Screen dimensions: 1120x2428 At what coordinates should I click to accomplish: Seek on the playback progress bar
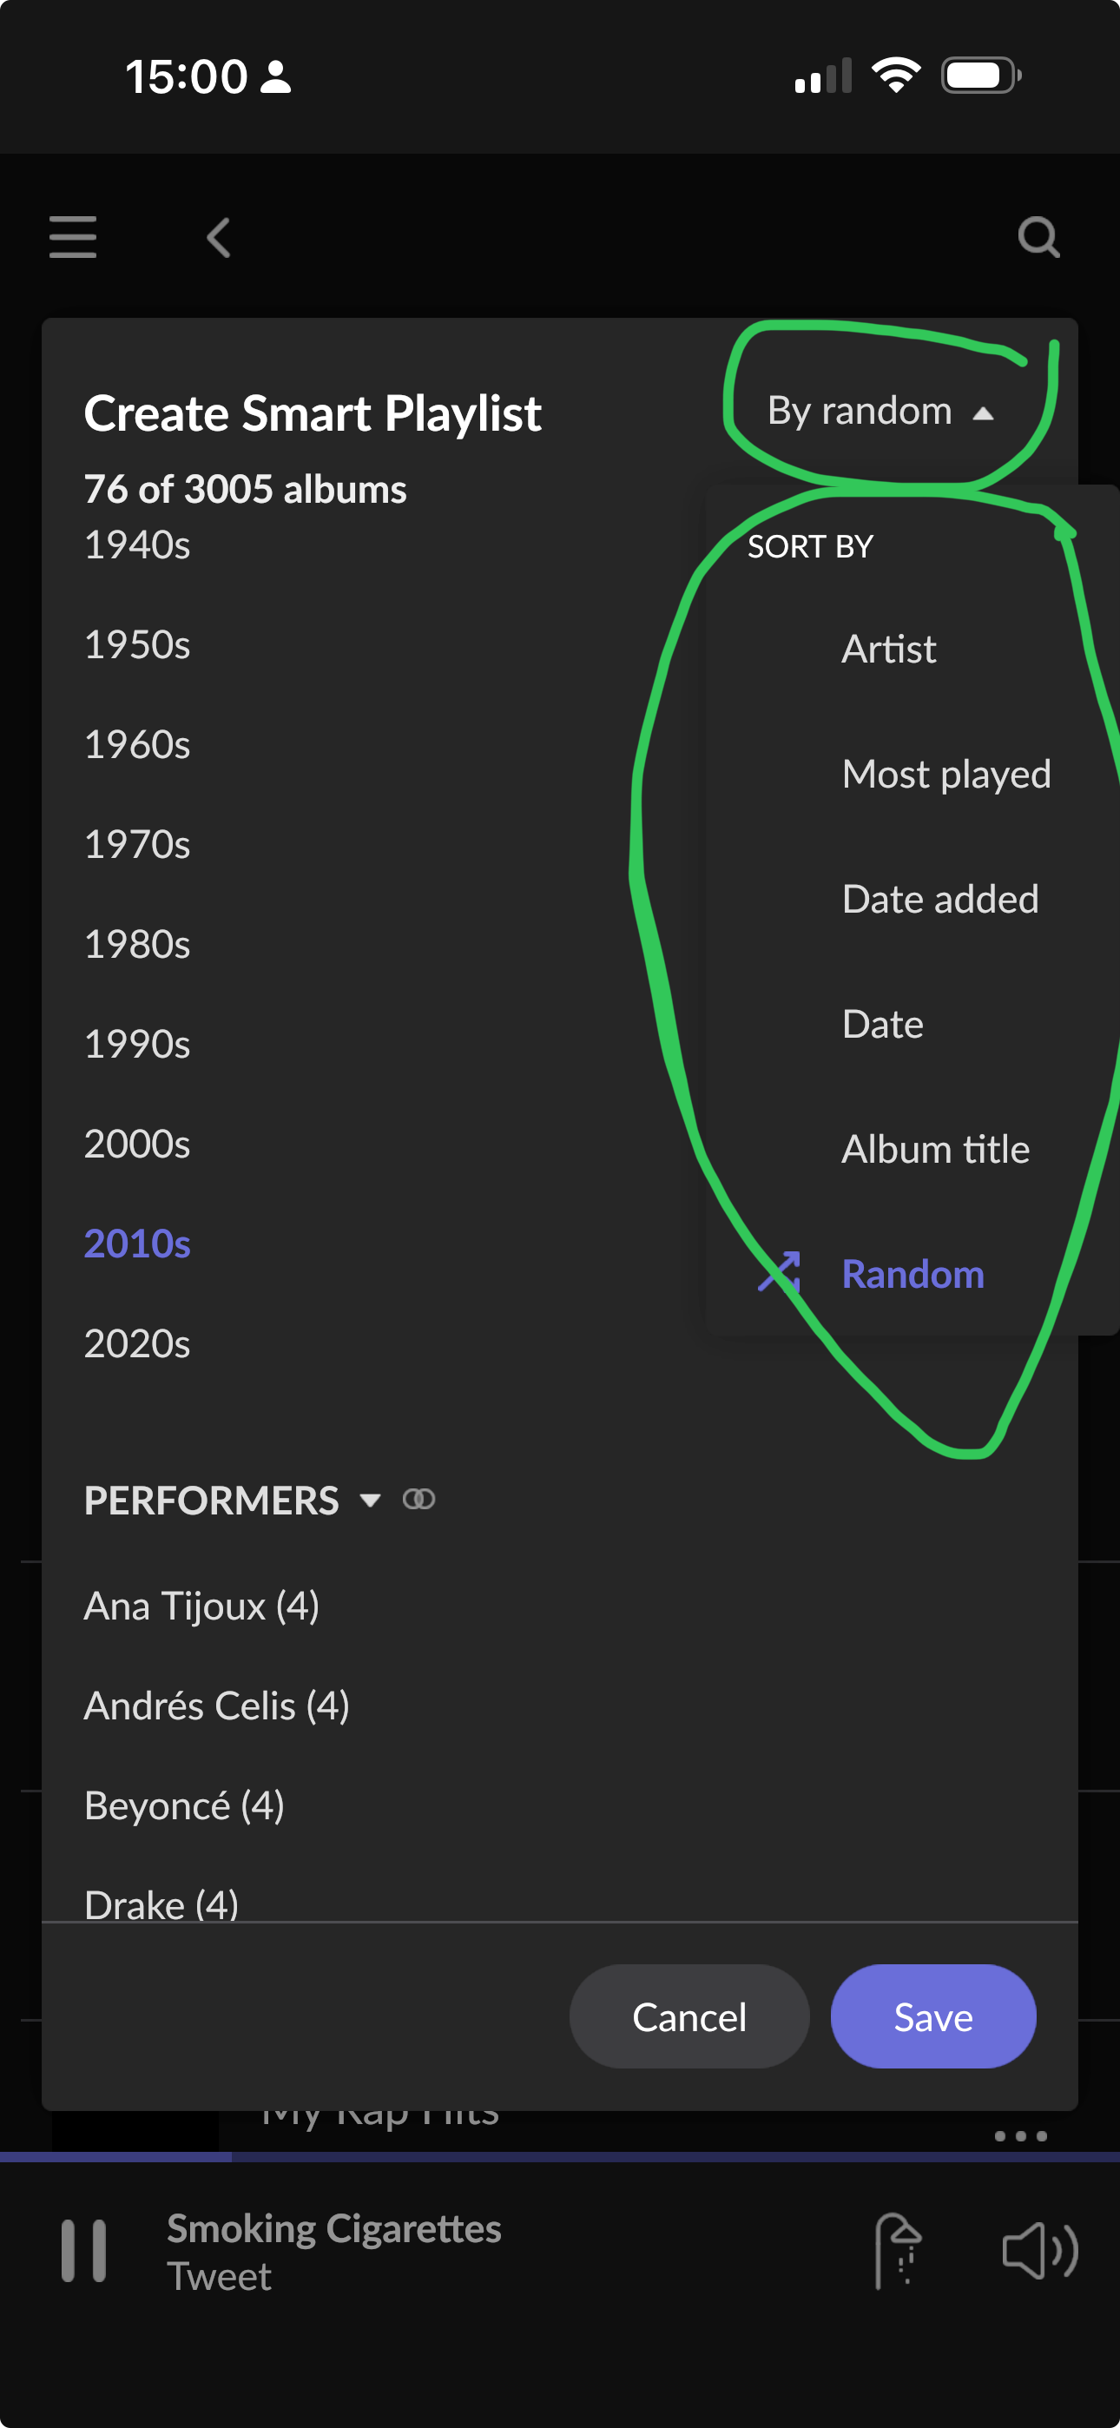point(560,2156)
